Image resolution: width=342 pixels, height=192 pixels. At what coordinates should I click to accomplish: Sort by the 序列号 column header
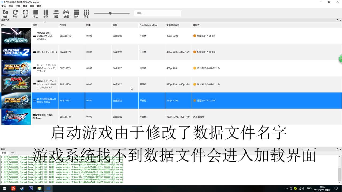click(72, 25)
